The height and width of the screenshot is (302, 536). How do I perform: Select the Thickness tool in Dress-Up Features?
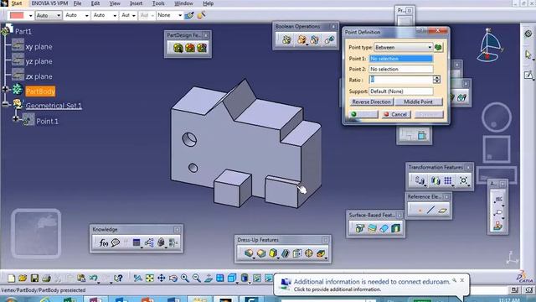[x=296, y=253]
